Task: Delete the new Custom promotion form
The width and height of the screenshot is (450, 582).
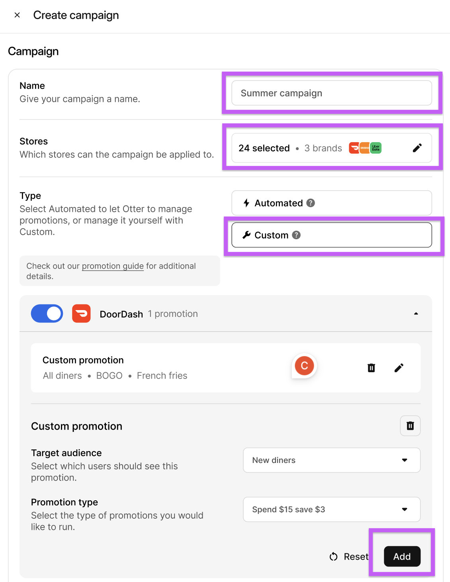Action: click(410, 426)
